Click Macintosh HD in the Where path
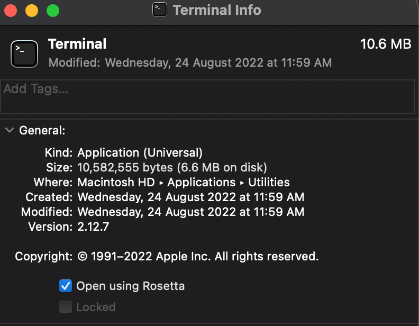The height and width of the screenshot is (326, 419). (116, 182)
